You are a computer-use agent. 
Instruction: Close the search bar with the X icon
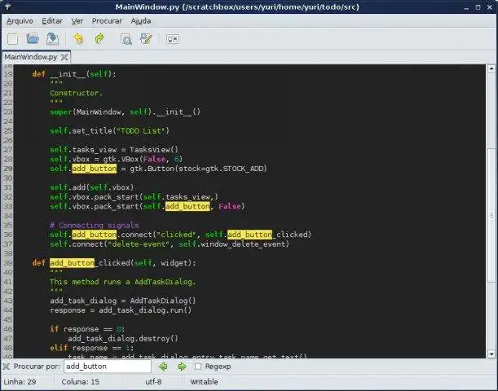coord(7,367)
